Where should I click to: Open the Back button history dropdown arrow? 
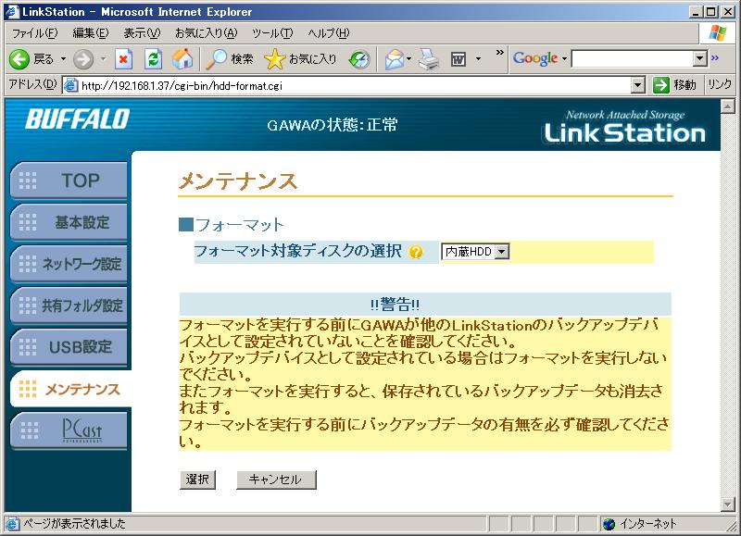pyautogui.click(x=63, y=59)
